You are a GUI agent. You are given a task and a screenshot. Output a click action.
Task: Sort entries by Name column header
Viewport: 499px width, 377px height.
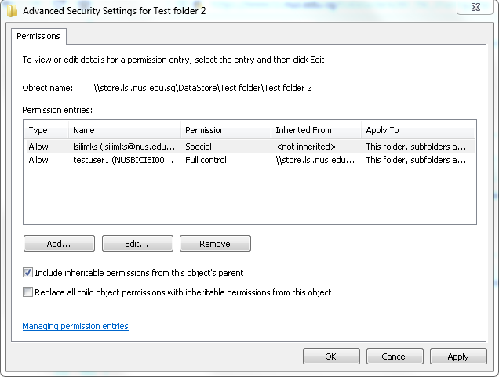pyautogui.click(x=125, y=130)
